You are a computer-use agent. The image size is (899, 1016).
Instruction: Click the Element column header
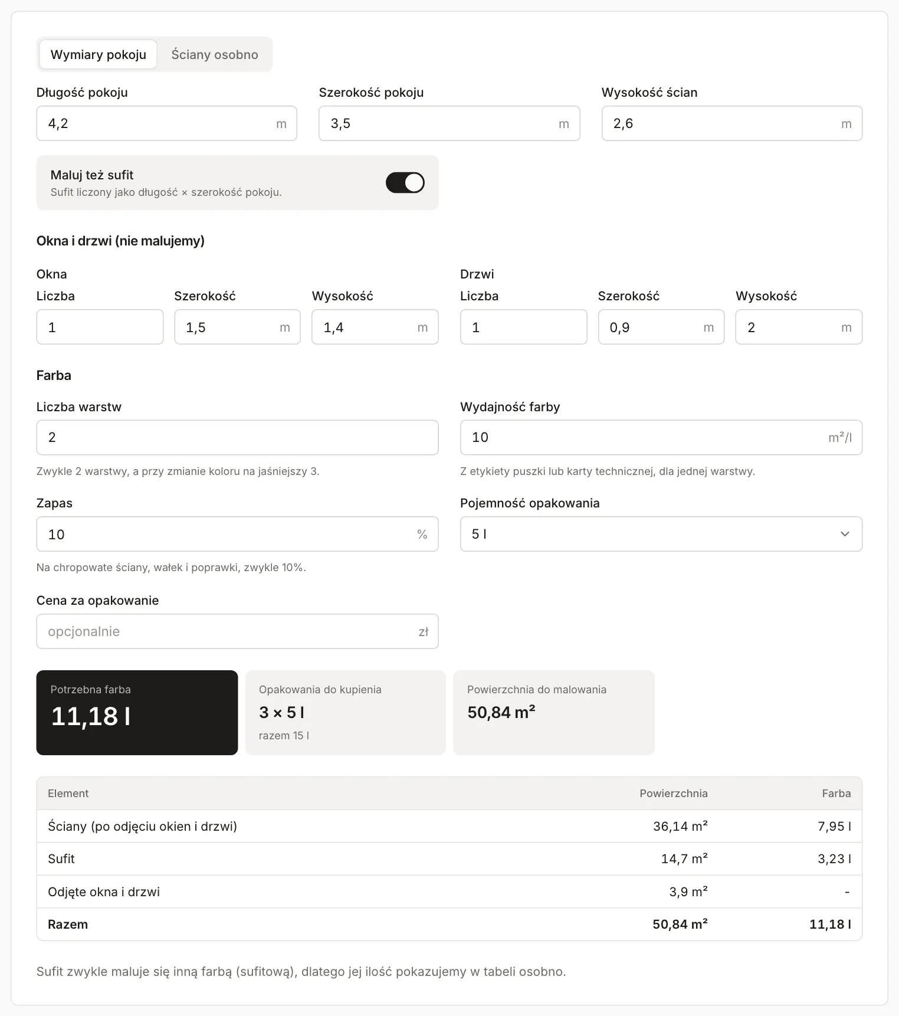[x=68, y=794]
